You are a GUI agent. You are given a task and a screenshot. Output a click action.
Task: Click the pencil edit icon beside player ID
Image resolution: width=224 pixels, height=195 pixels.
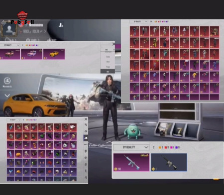click(x=41, y=31)
